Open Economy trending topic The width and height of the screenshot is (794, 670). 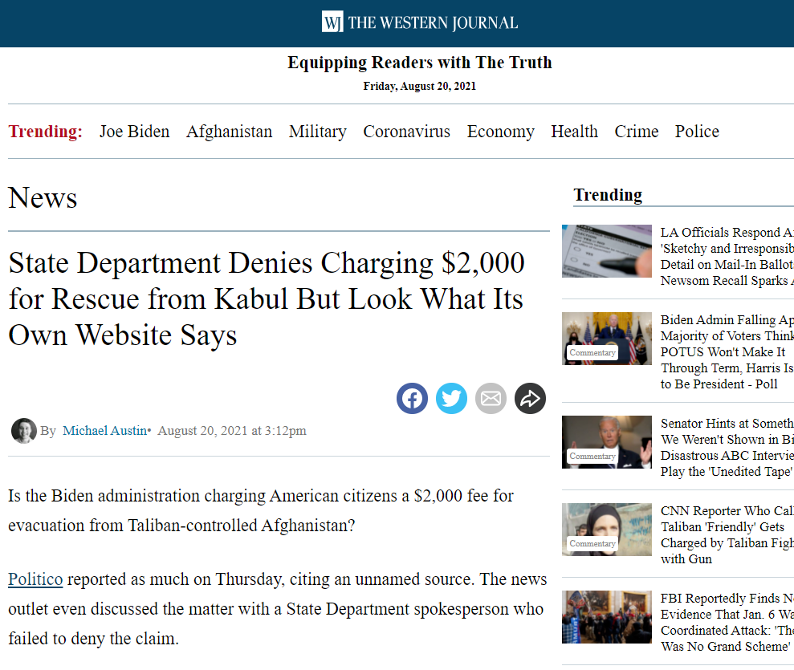coord(500,132)
